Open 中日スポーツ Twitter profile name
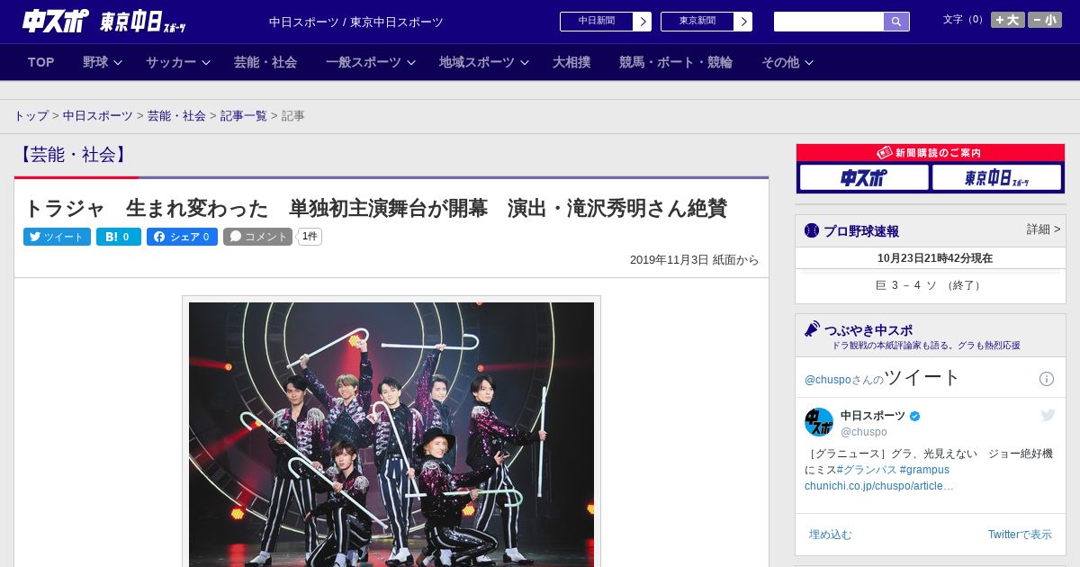This screenshot has height=567, width=1080. (873, 416)
